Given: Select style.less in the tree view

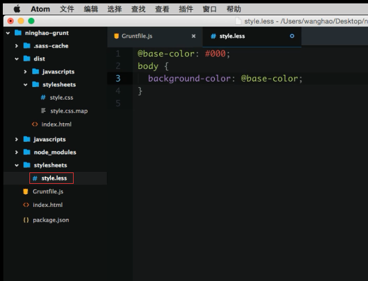Looking at the screenshot, I should pos(54,178).
